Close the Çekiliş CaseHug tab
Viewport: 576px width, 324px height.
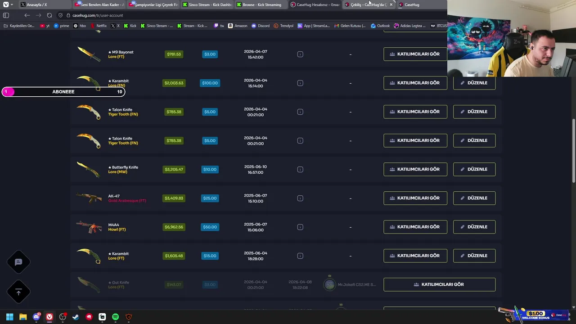tap(391, 4)
